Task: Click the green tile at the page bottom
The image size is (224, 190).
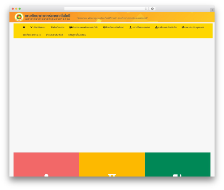Action: 177,164
